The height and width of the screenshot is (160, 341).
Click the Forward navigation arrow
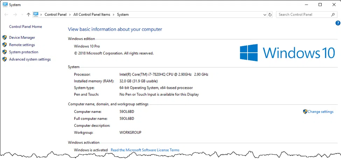click(x=15, y=15)
